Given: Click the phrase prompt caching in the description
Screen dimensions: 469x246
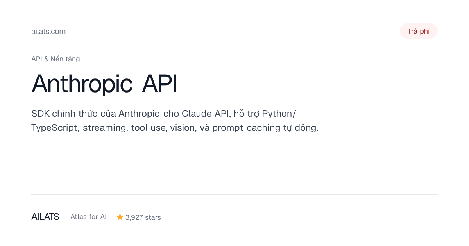Looking at the screenshot, I should coord(247,128).
